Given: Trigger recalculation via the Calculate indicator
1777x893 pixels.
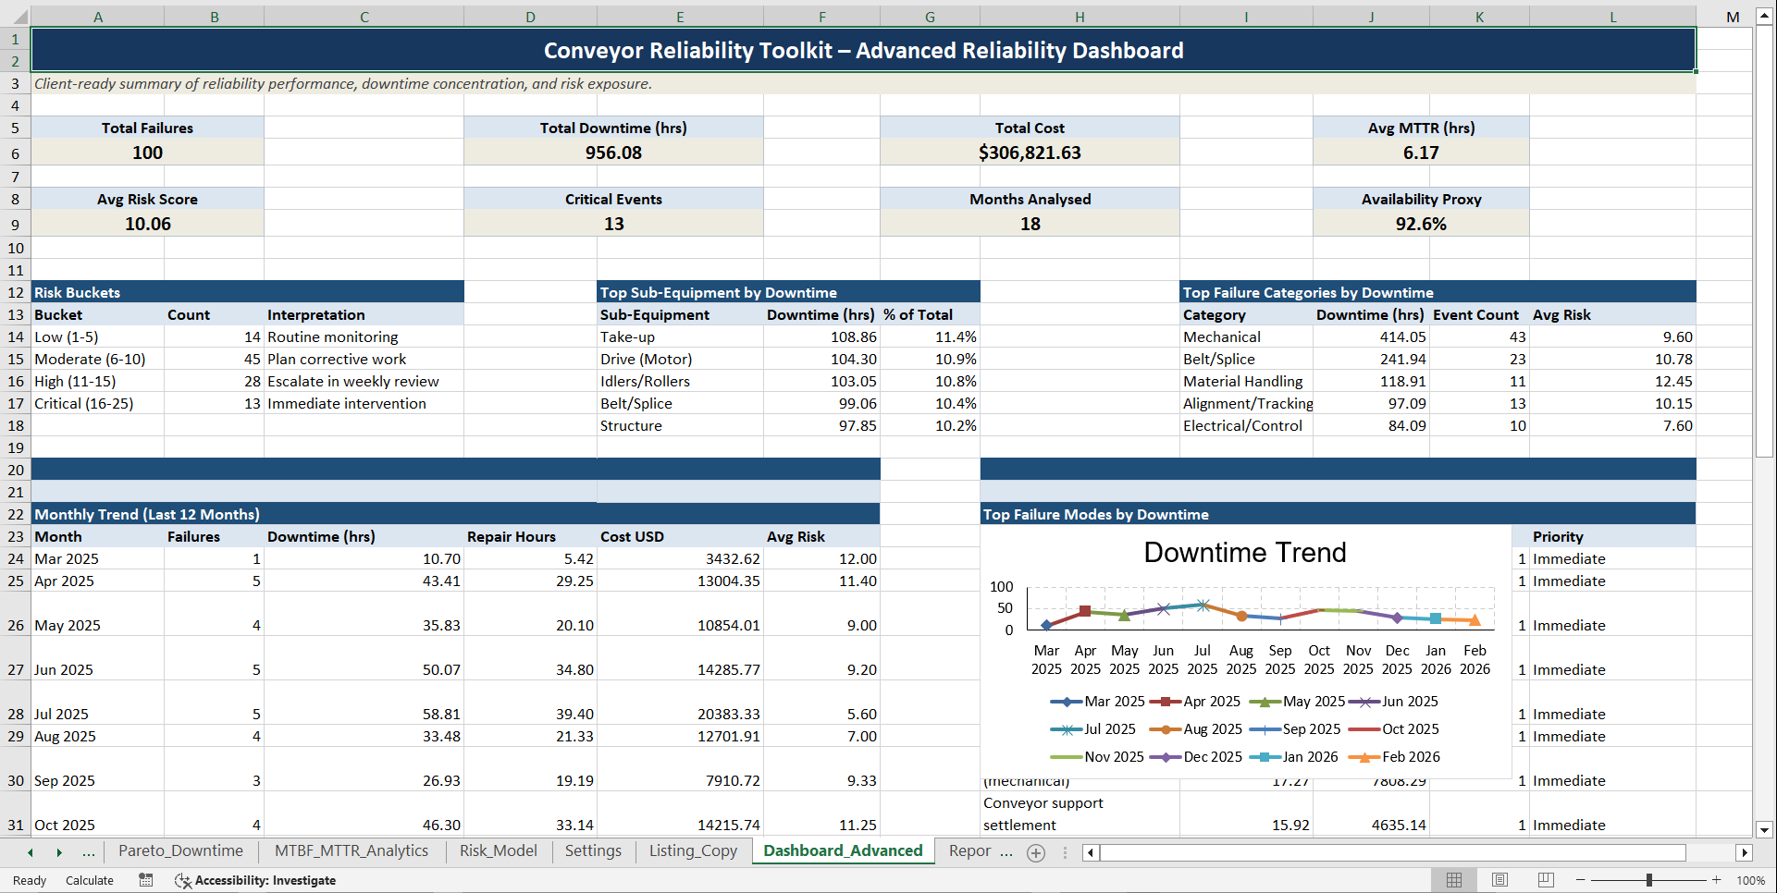Looking at the screenshot, I should point(89,880).
